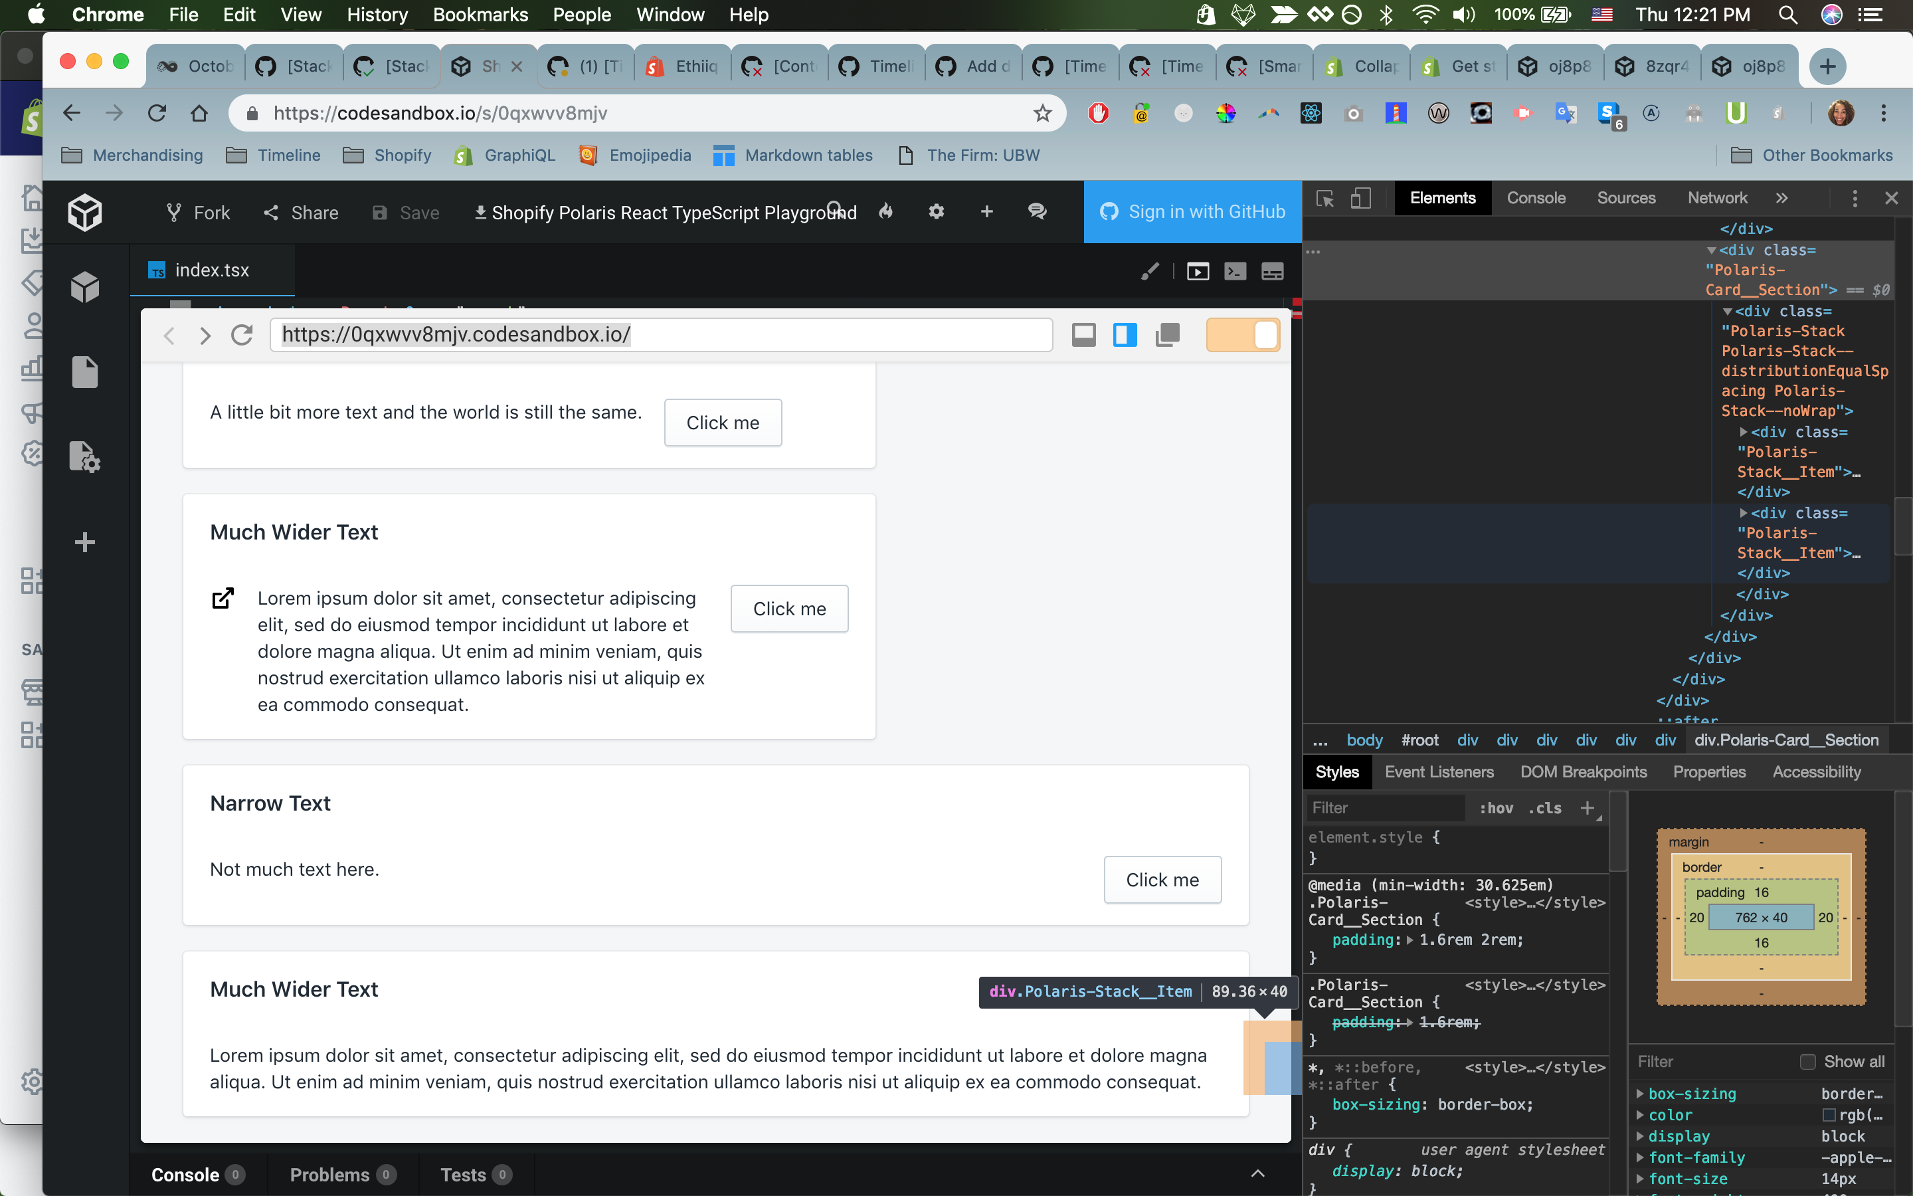Click the fire icon next to the sandbox title
This screenshot has width=1913, height=1196.
pos(886,211)
